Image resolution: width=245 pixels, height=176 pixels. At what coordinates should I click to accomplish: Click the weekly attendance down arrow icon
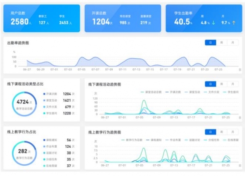(213, 23)
